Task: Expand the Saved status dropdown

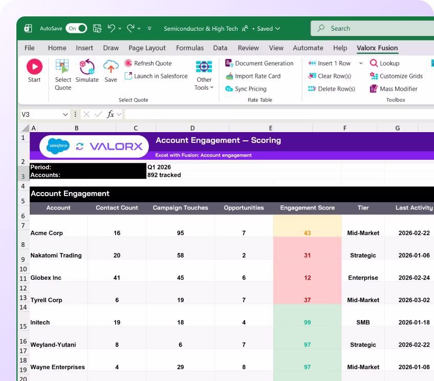Action: coord(278,29)
